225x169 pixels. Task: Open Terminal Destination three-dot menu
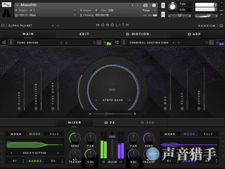(x=124, y=42)
